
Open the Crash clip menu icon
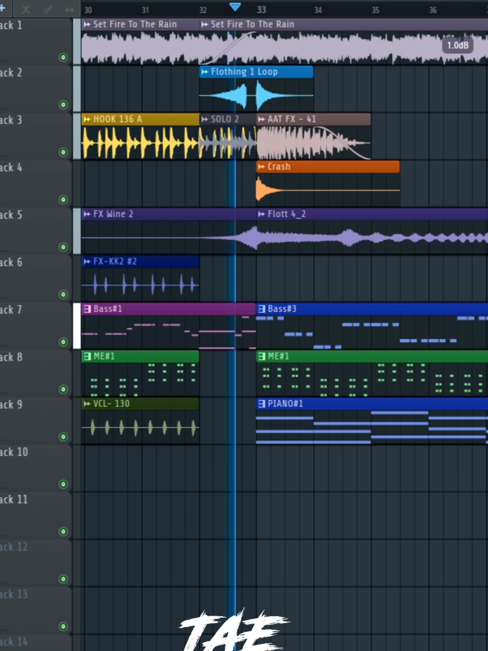pos(261,167)
